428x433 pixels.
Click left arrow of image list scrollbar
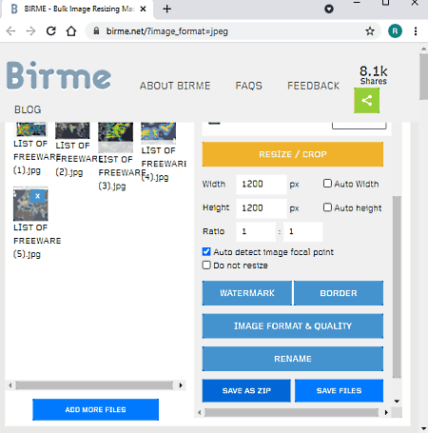click(x=10, y=385)
